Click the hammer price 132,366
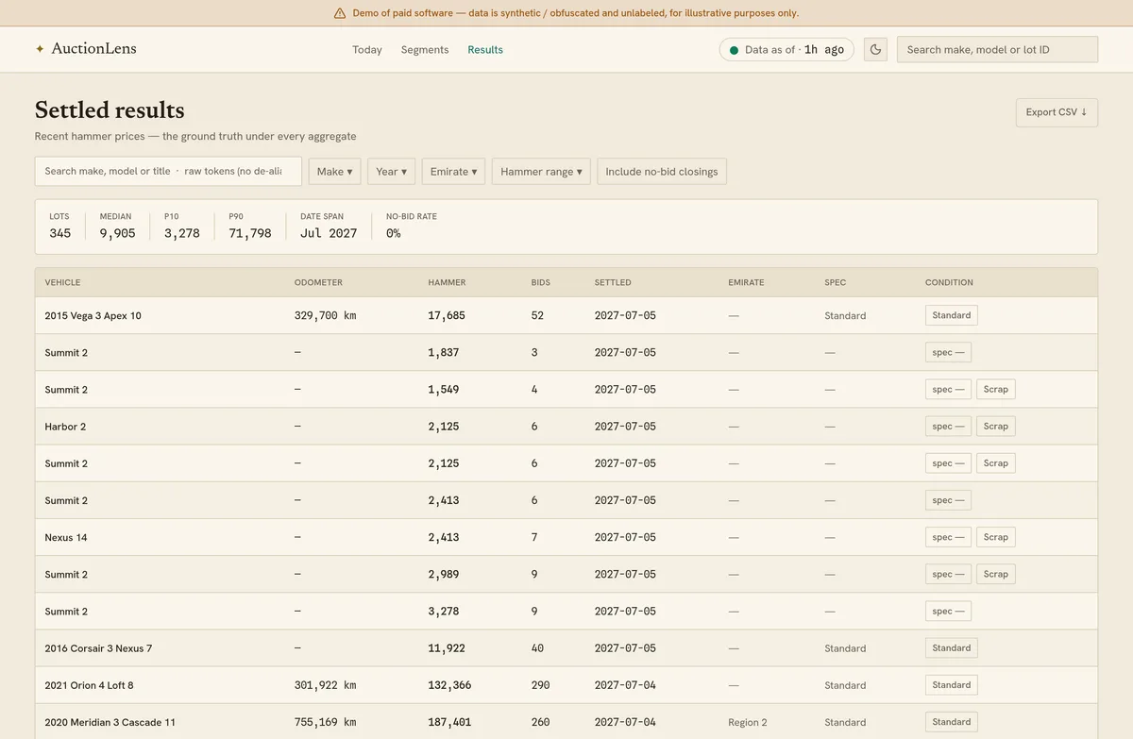 pos(449,685)
